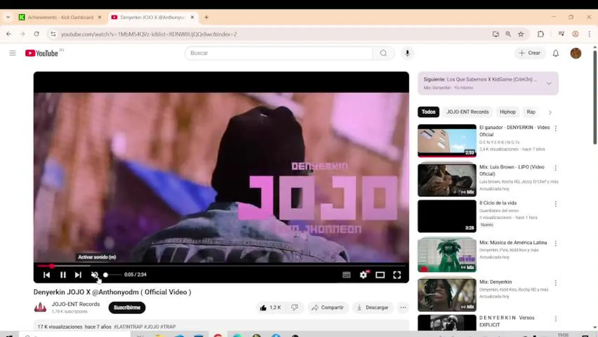Open options for Mix: Luis Brown - LIPO

(x=555, y=168)
